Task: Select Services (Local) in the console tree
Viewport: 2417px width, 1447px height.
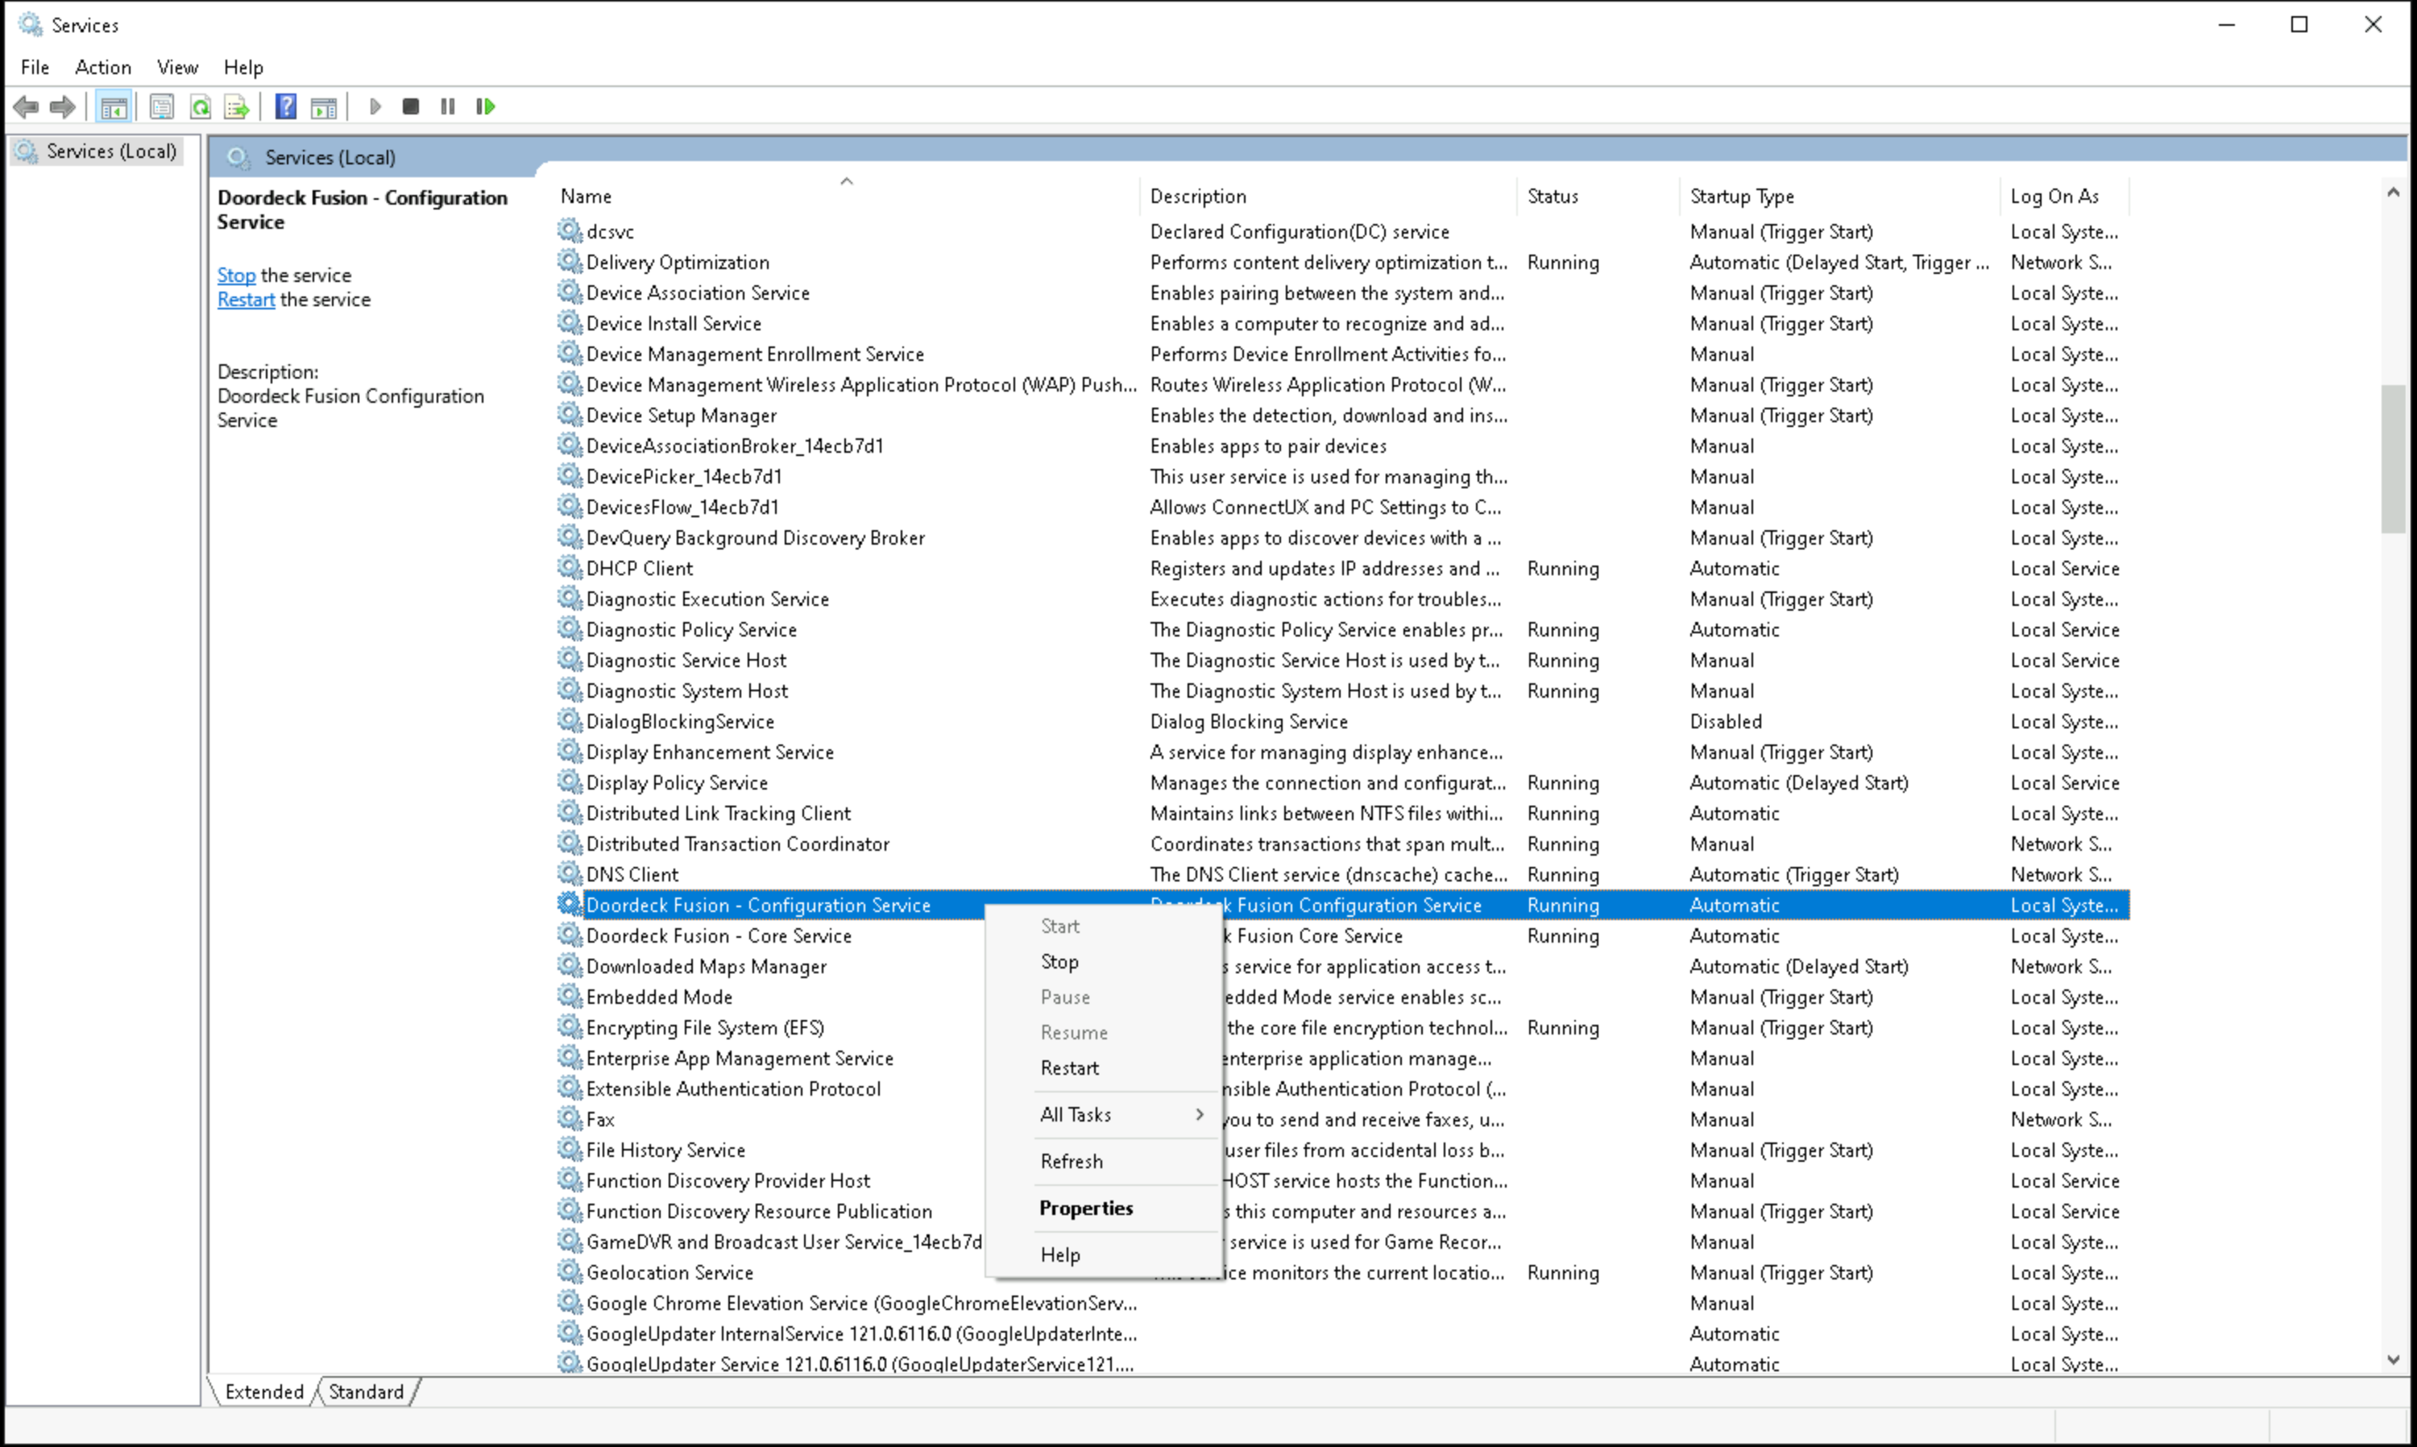Action: pos(110,151)
